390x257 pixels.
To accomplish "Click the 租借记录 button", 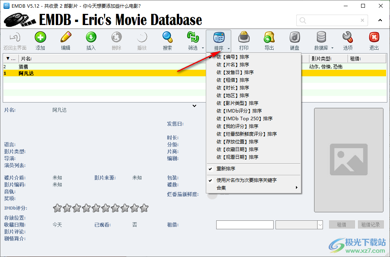I will pyautogui.click(x=370, y=224).
